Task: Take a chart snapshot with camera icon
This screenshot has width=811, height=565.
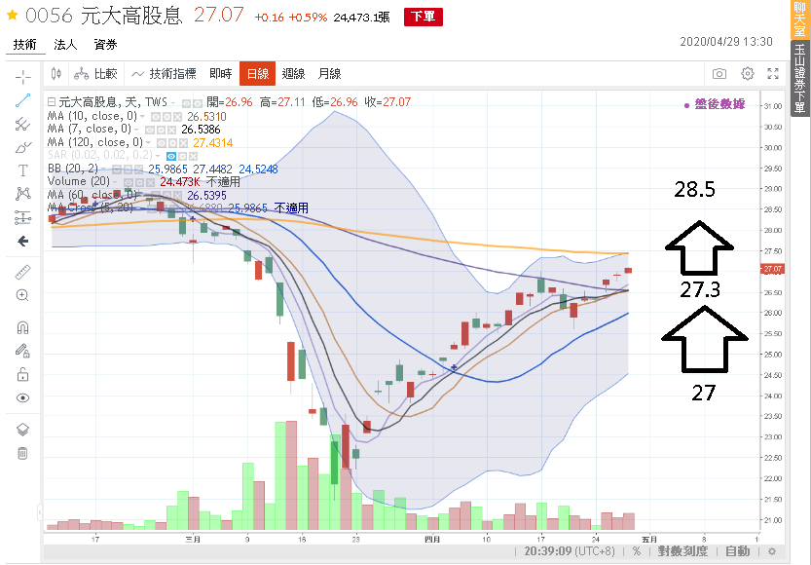Action: (x=719, y=74)
